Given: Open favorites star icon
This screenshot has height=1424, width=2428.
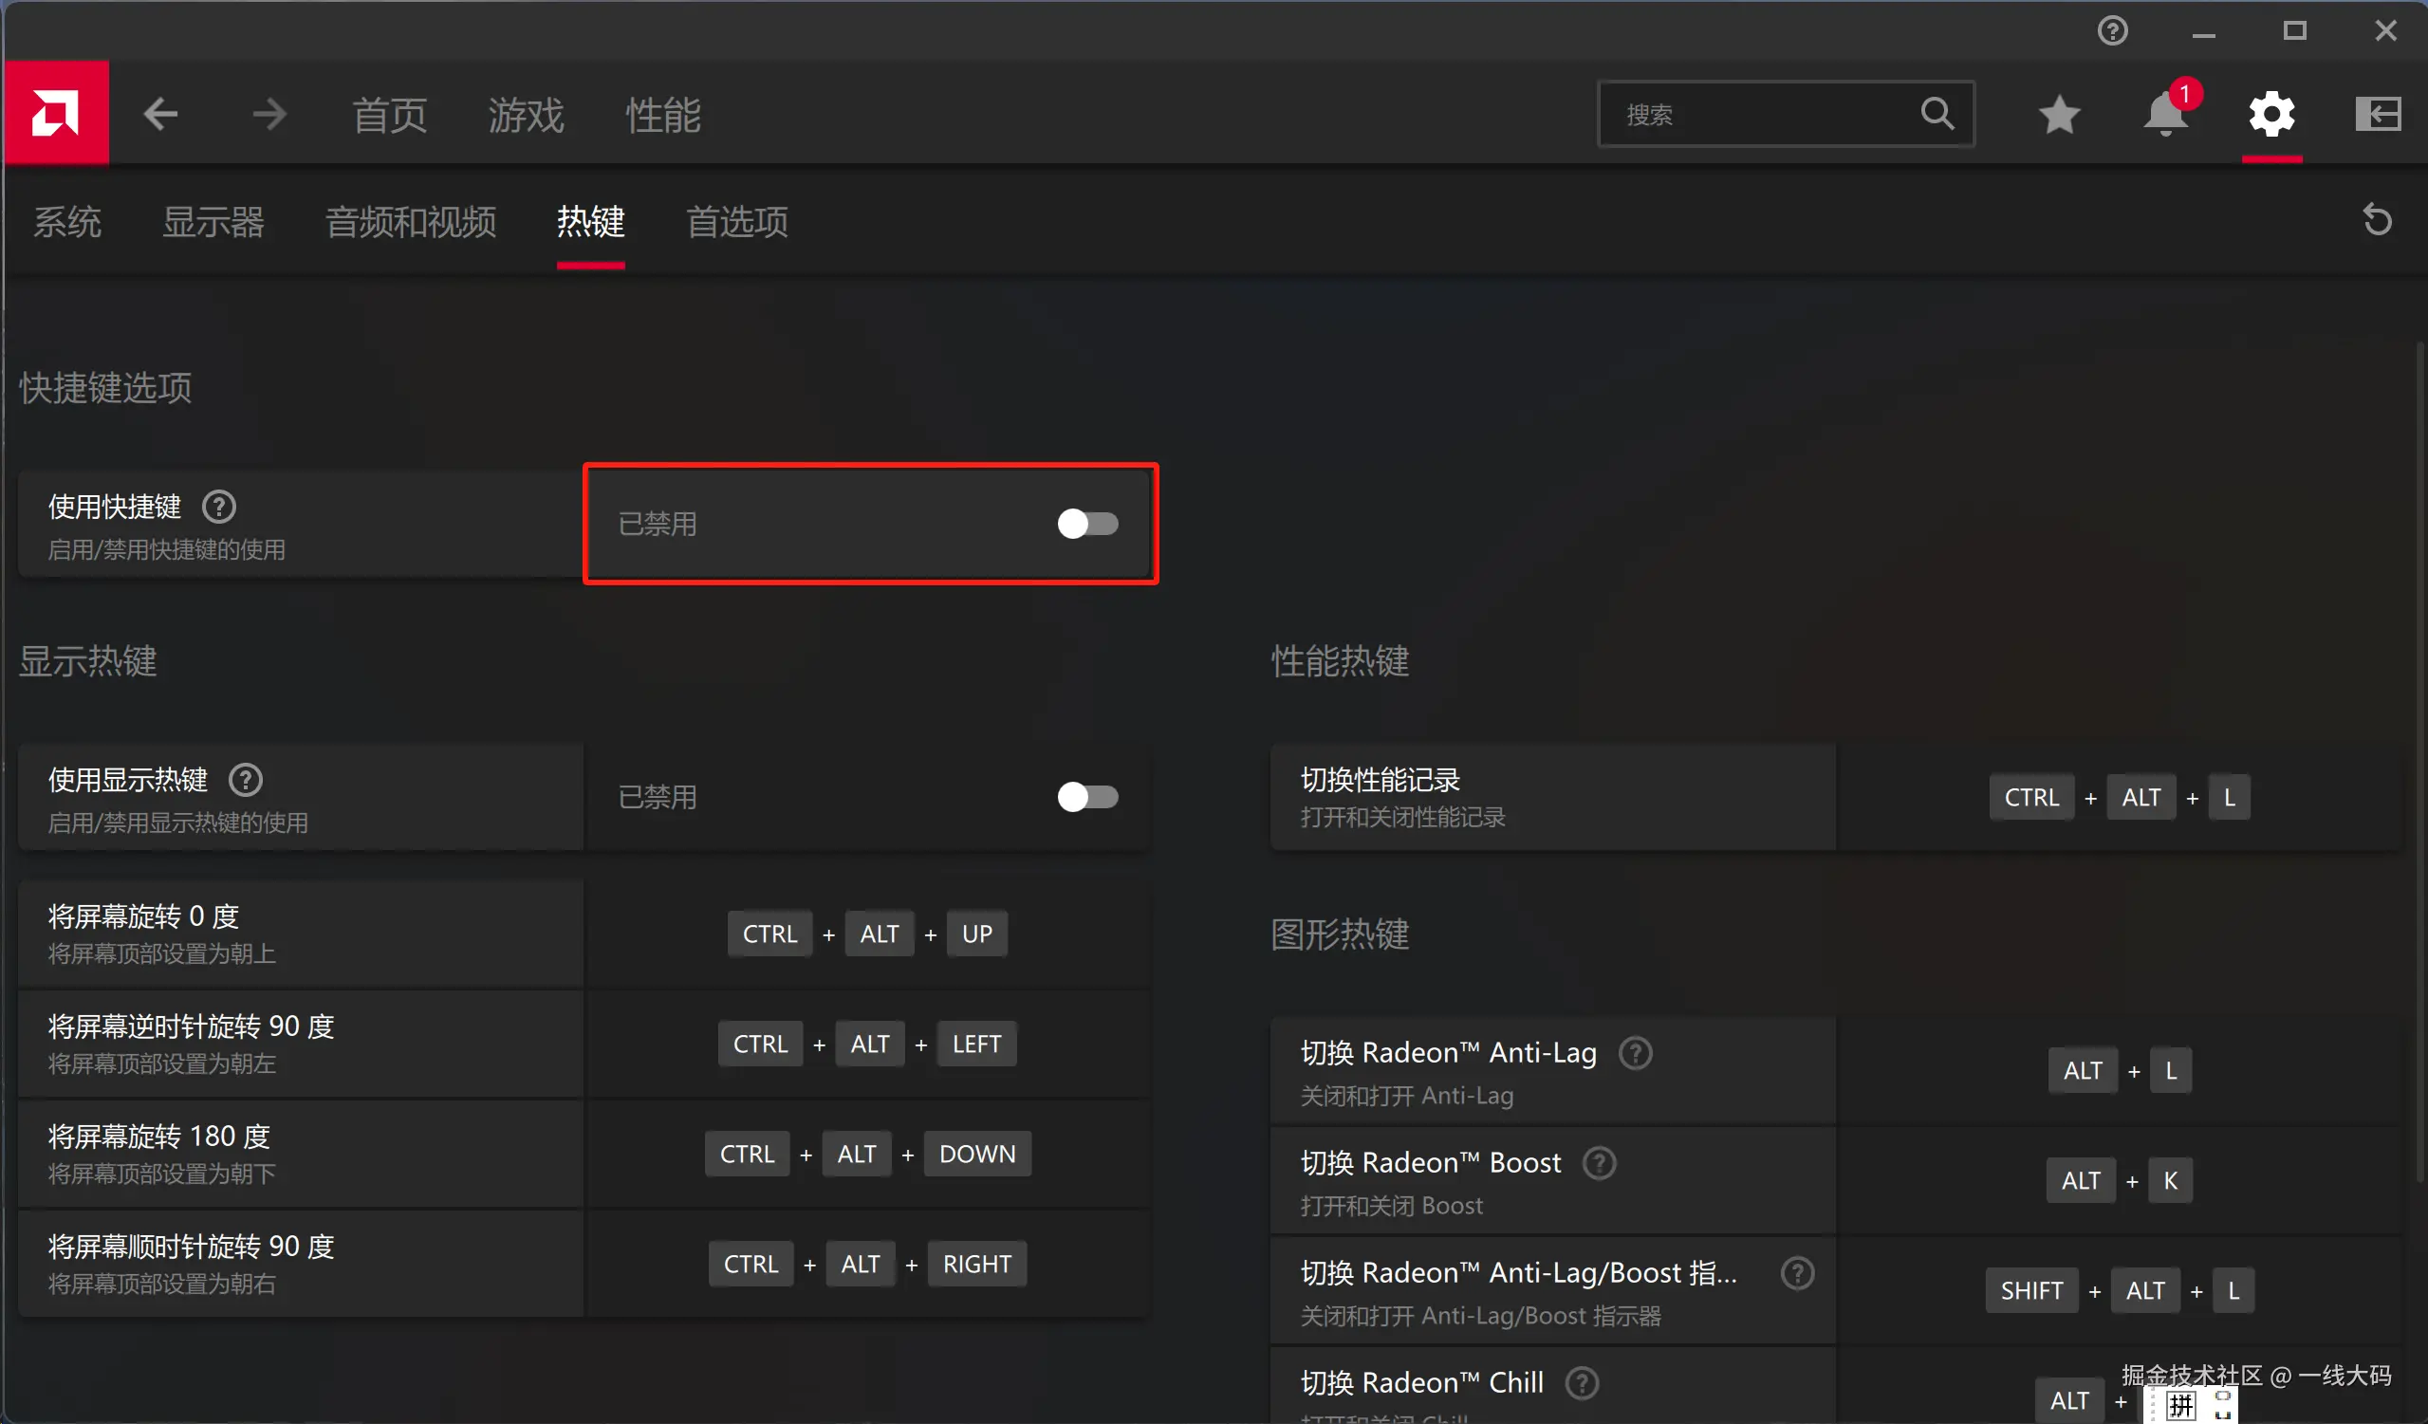Looking at the screenshot, I should click(2059, 114).
